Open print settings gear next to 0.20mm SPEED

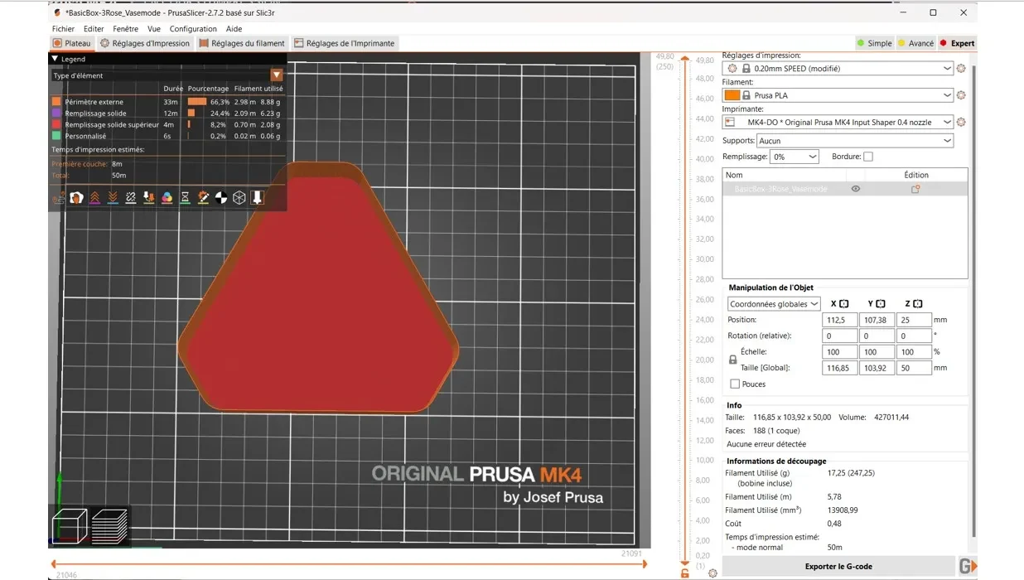click(961, 69)
